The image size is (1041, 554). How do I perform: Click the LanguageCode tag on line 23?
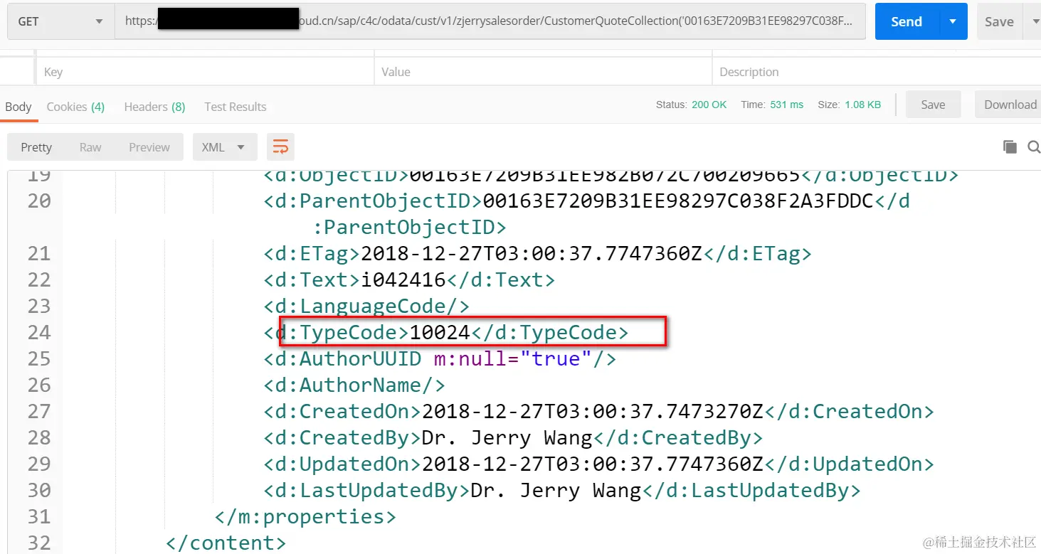point(366,306)
